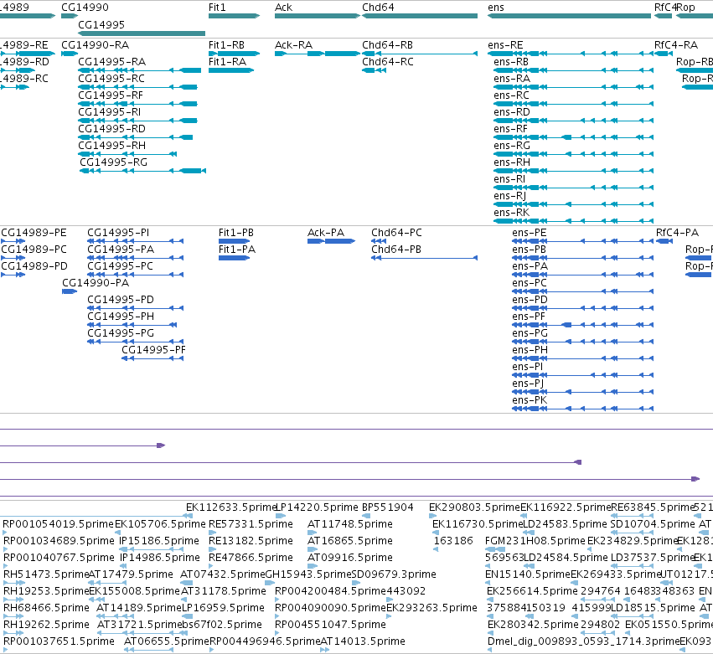Select EST label 'AT16865.5prime'
This screenshot has width=713, height=654.
(x=350, y=541)
